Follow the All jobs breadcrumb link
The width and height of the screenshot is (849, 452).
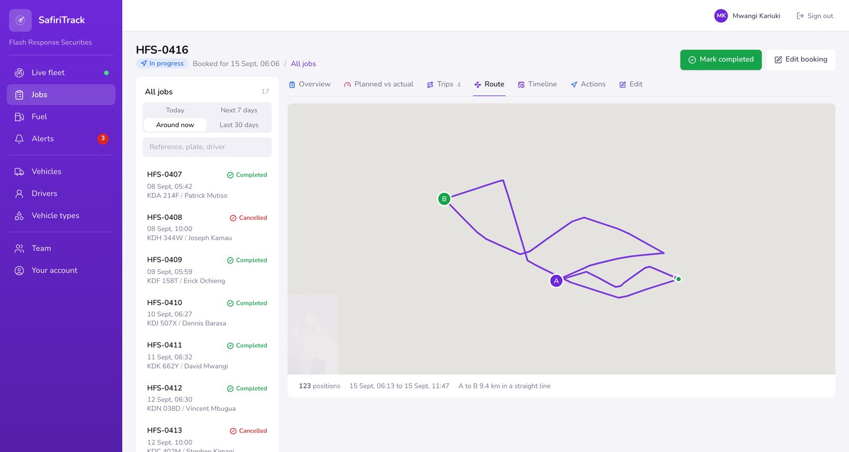tap(304, 64)
